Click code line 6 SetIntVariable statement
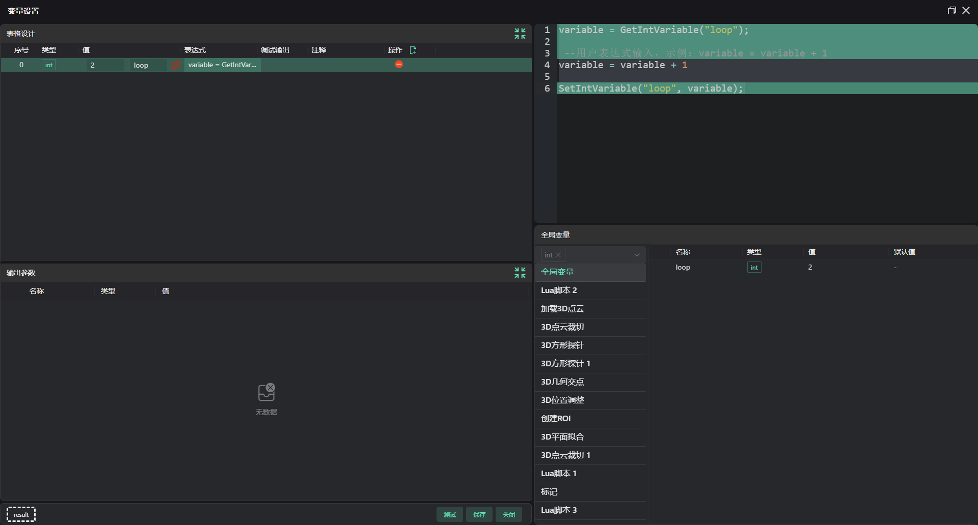This screenshot has height=525, width=978. click(x=651, y=89)
